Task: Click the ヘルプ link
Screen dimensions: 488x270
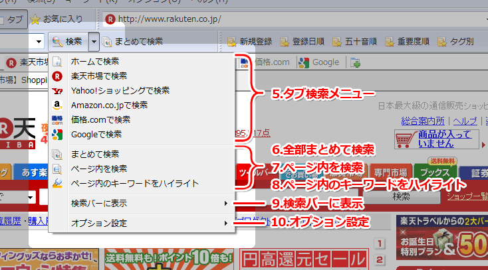Action: tap(465, 121)
